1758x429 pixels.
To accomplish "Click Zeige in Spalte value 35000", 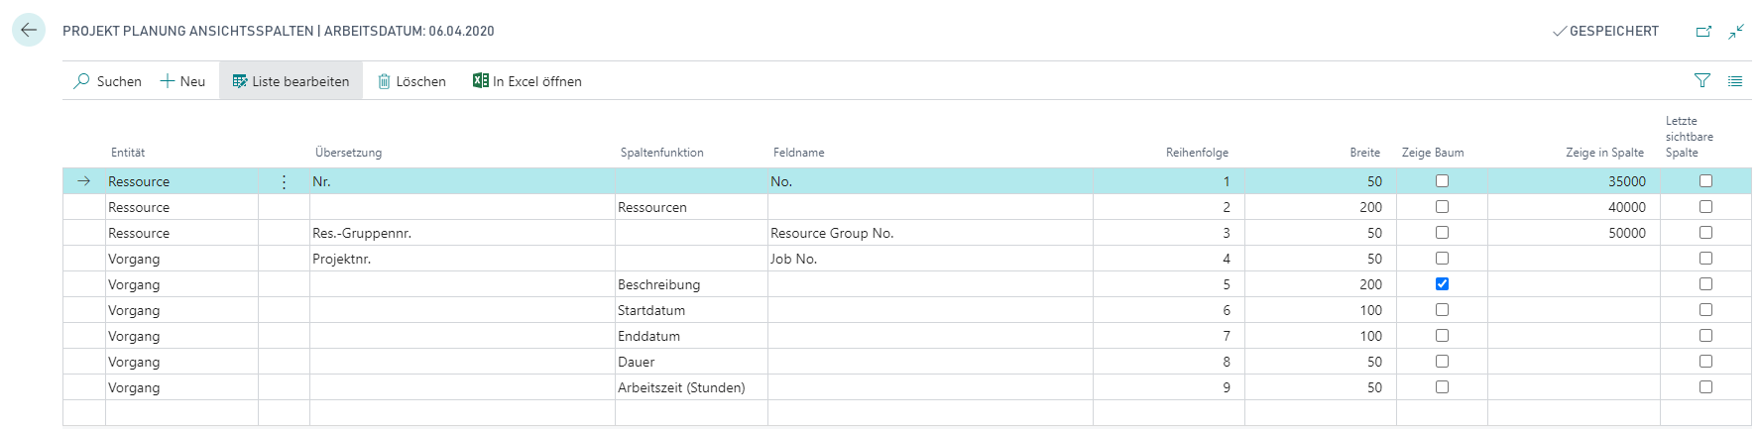I will click(1574, 181).
